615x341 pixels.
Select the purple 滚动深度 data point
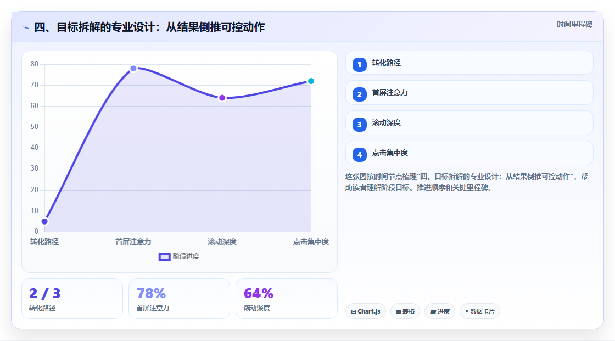click(x=222, y=98)
